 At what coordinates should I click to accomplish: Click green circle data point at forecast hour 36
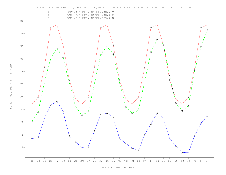click(107, 47)
